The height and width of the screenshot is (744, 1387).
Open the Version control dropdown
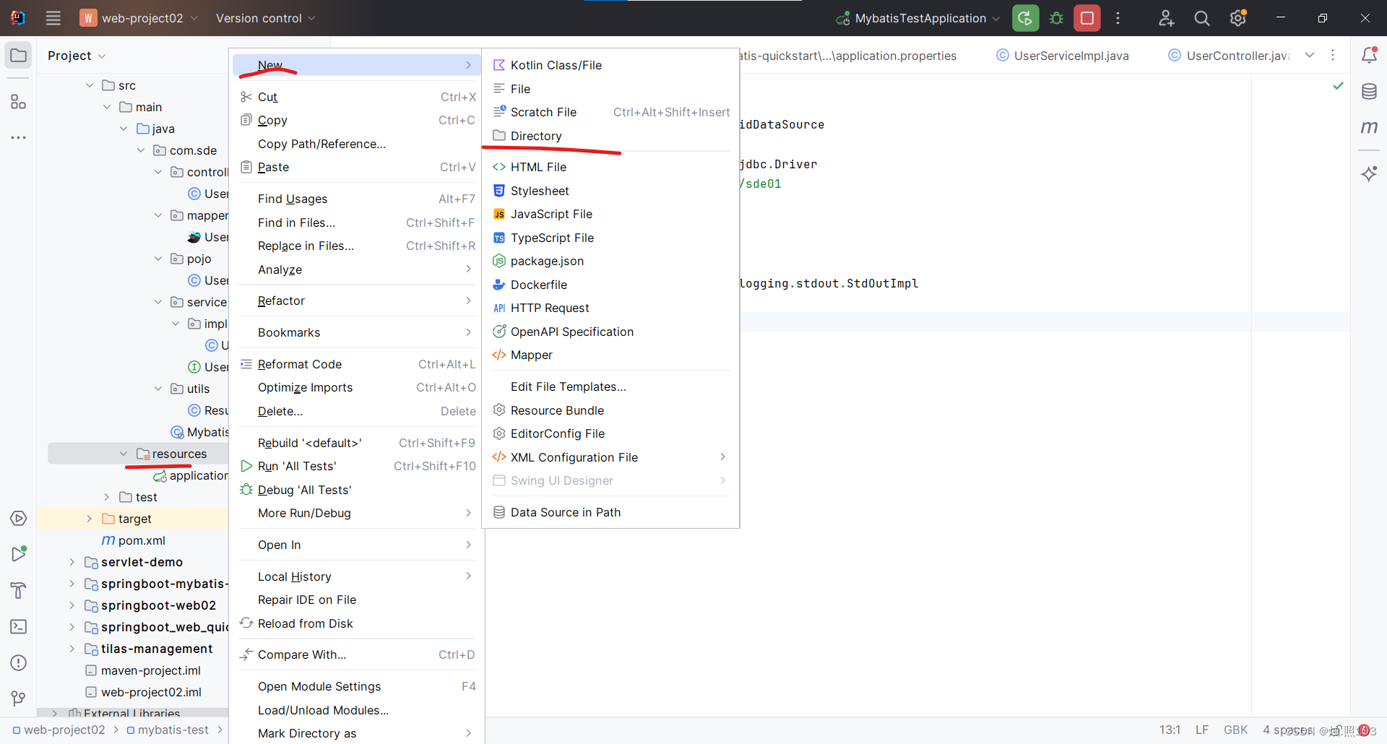(265, 18)
